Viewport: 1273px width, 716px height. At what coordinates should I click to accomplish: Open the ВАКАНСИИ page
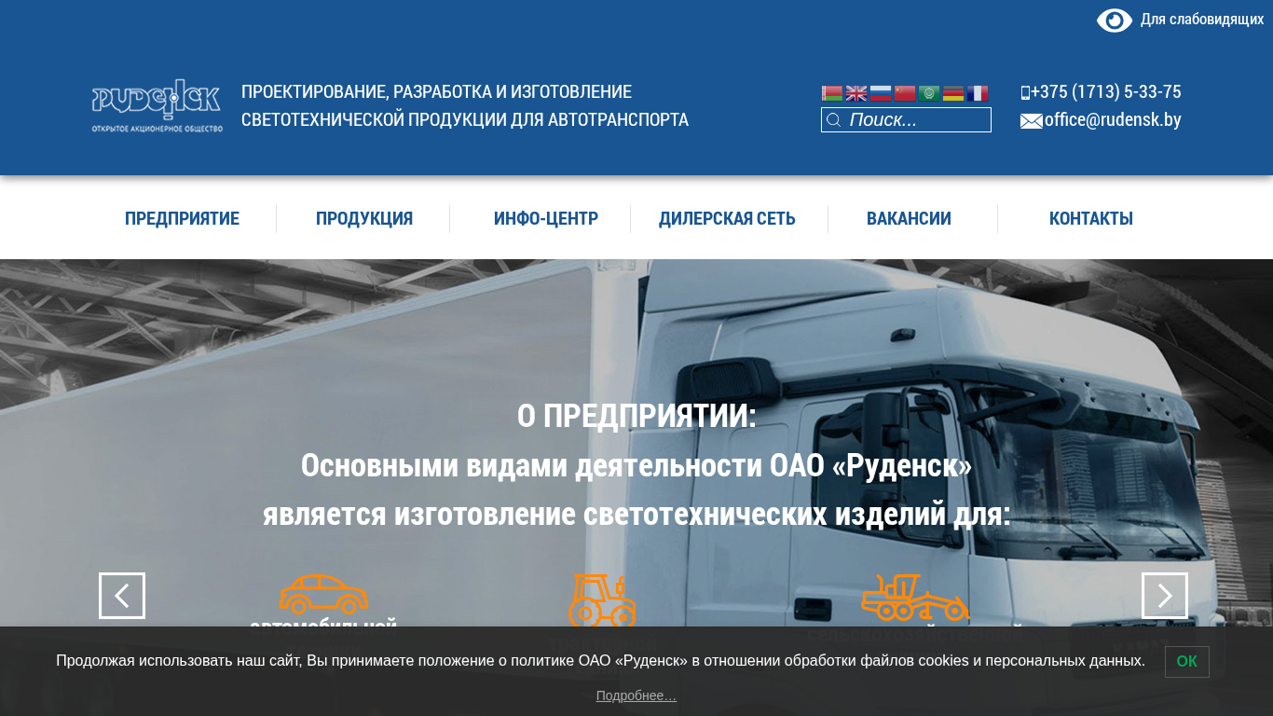909,218
